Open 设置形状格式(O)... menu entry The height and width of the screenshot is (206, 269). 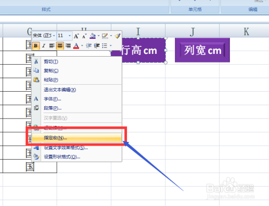click(77, 157)
